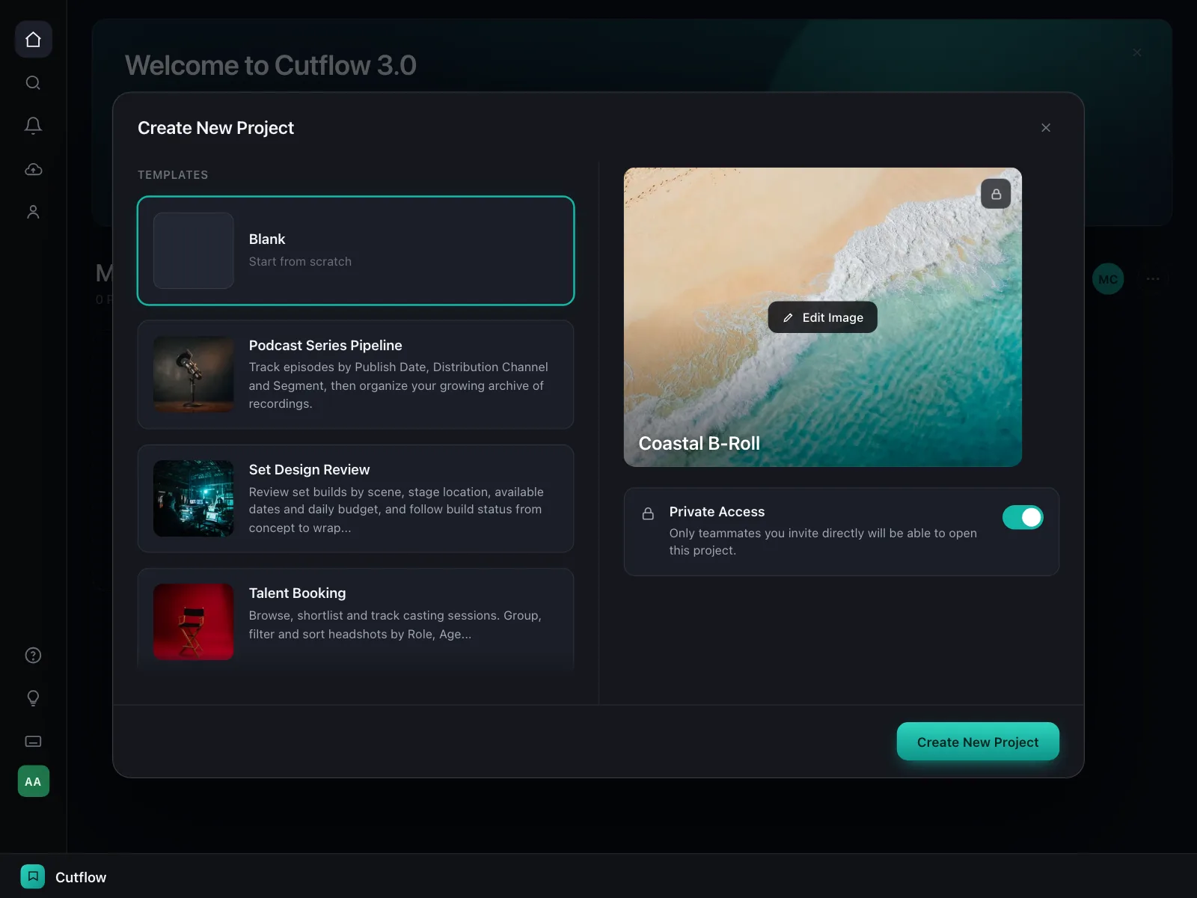Close the Create New Project dialog
Image resolution: width=1197 pixels, height=898 pixels.
point(1046,128)
